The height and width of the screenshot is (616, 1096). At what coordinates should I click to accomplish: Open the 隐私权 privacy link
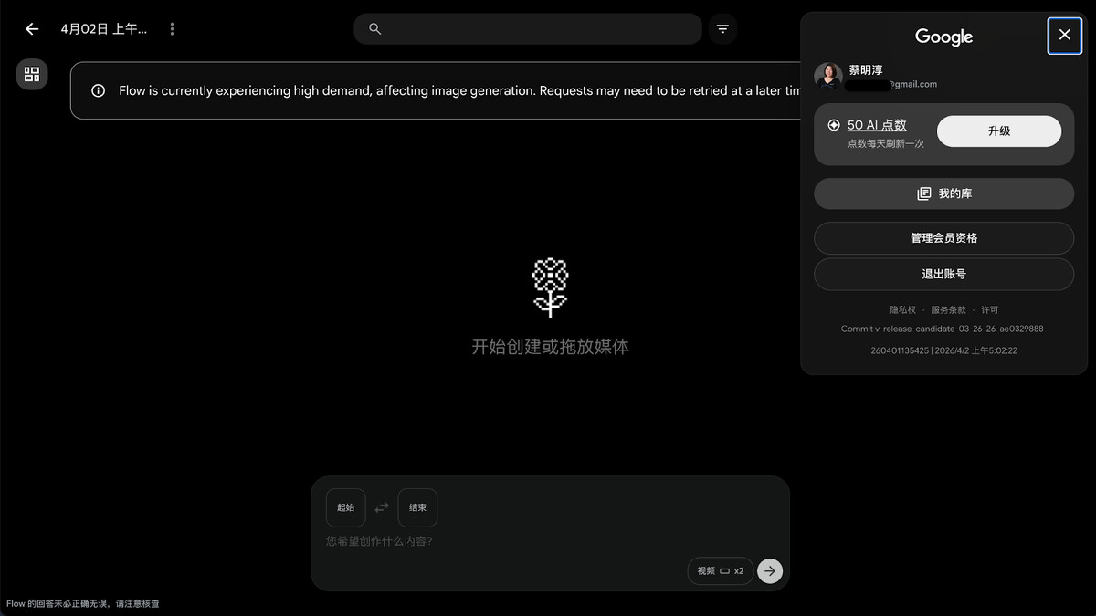click(902, 310)
